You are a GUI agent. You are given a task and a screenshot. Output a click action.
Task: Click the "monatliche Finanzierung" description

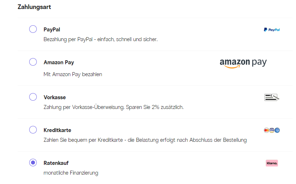(x=71, y=173)
